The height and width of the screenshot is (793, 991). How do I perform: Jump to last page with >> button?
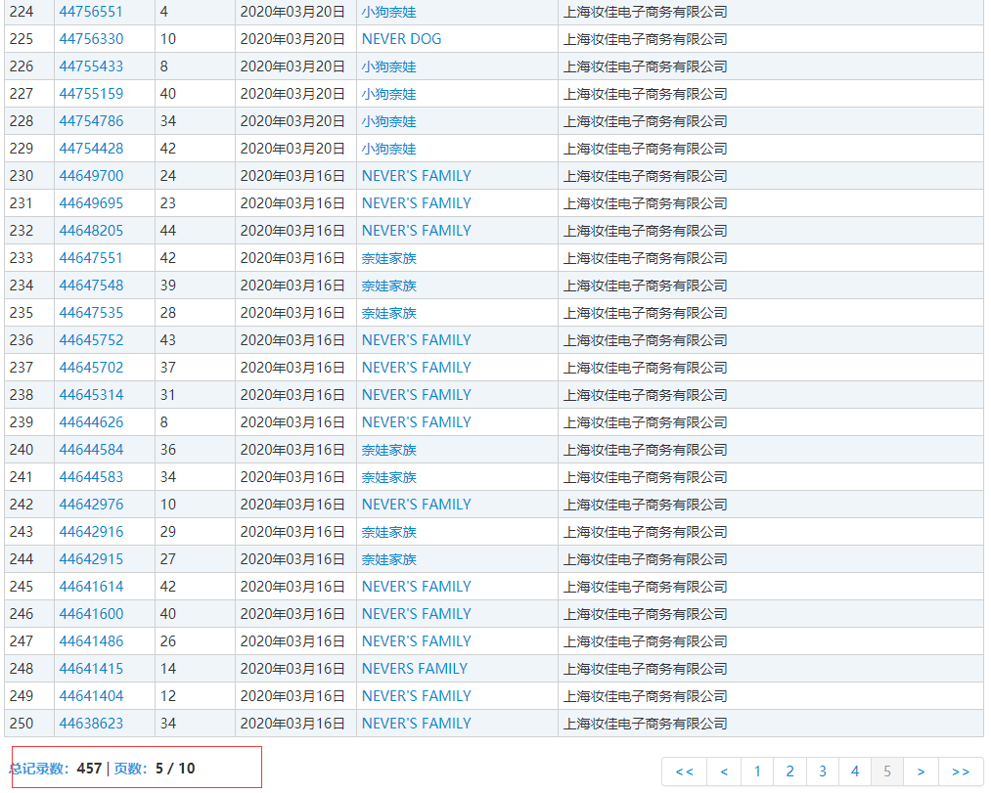(961, 771)
